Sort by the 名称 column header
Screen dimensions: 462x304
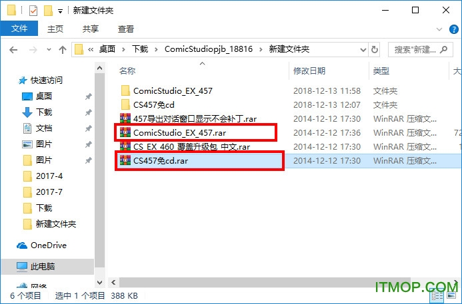[x=127, y=71]
